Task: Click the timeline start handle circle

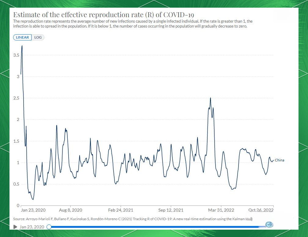Action: pyautogui.click(x=49, y=227)
